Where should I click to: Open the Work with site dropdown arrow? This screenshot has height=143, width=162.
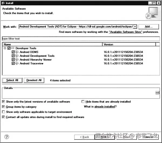click(x=135, y=27)
